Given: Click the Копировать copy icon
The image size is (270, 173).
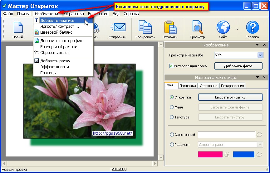Looking at the screenshot, I should [145, 27].
